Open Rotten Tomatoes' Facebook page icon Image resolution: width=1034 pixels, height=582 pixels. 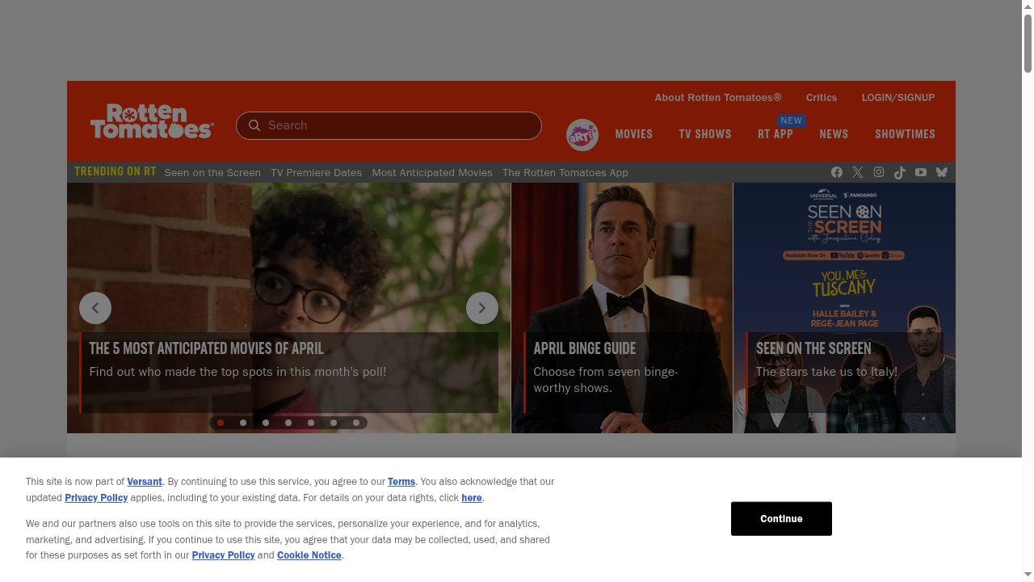837,172
